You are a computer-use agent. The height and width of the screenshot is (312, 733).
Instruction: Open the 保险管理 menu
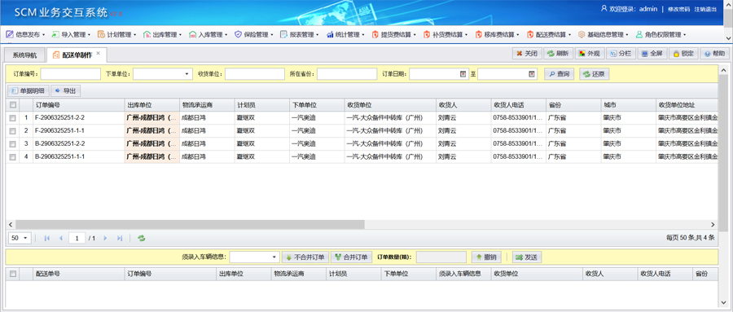[254, 34]
